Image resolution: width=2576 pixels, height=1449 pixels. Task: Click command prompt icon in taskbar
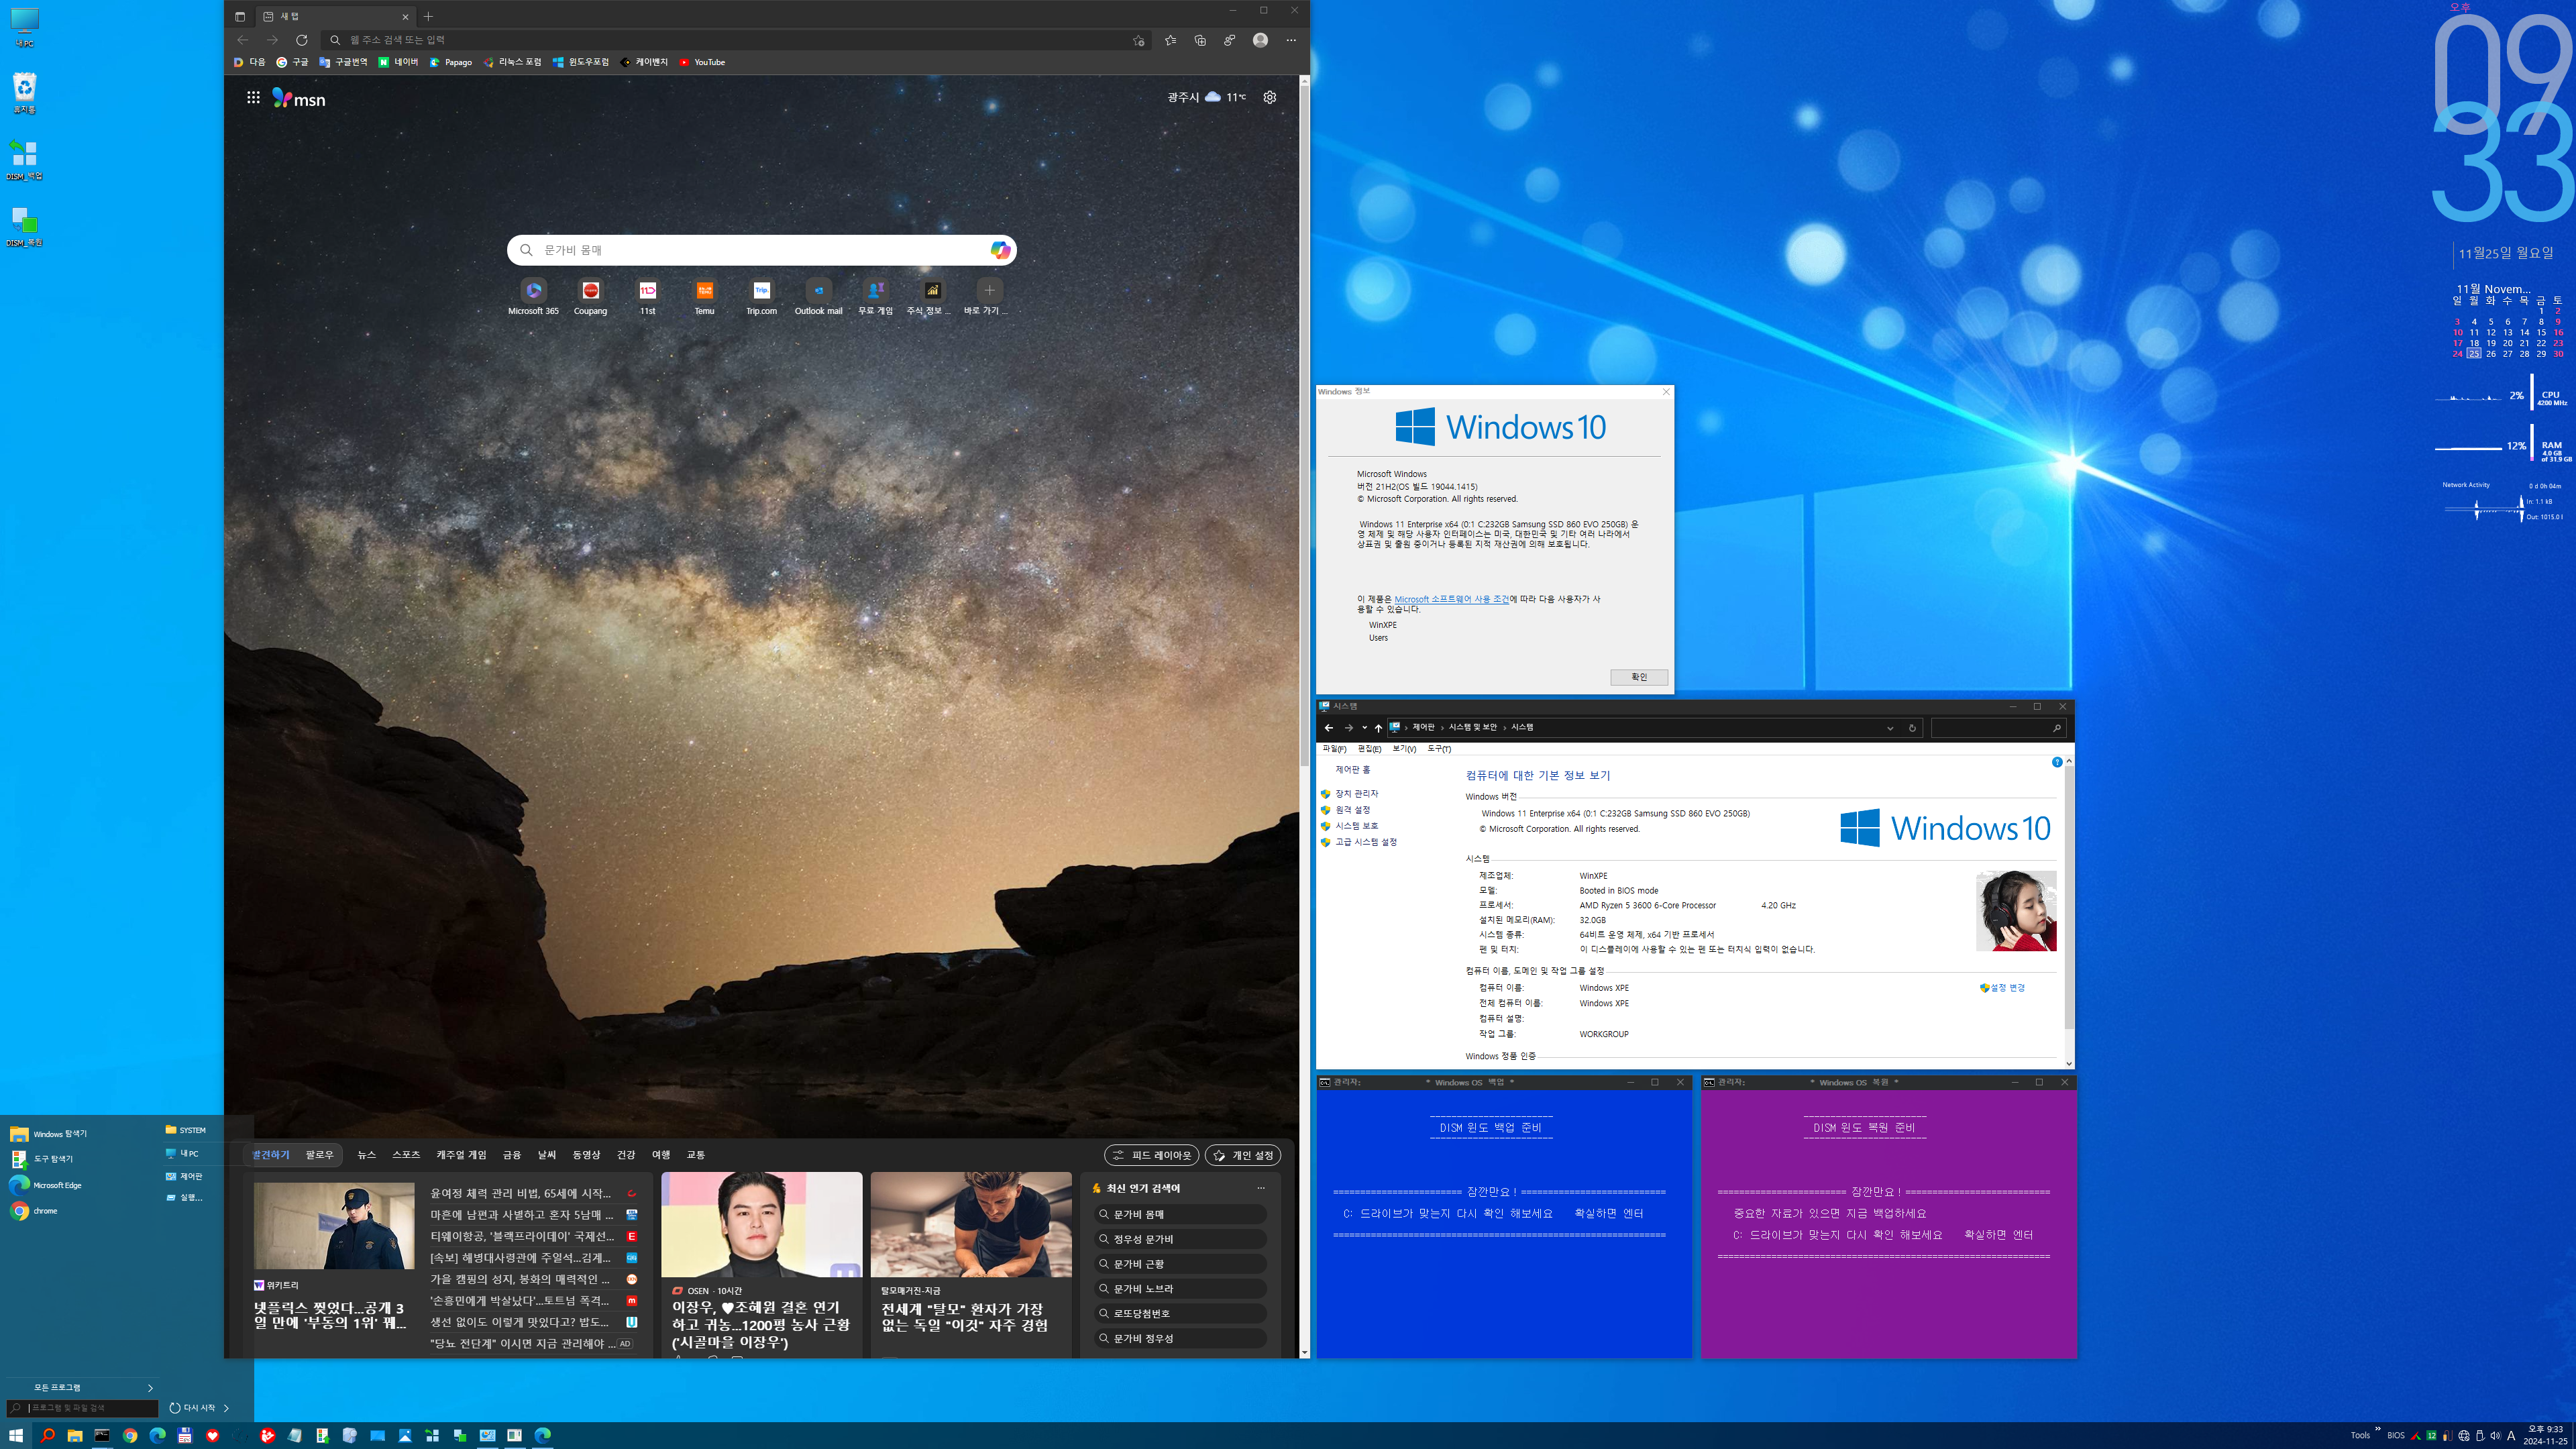click(102, 1435)
